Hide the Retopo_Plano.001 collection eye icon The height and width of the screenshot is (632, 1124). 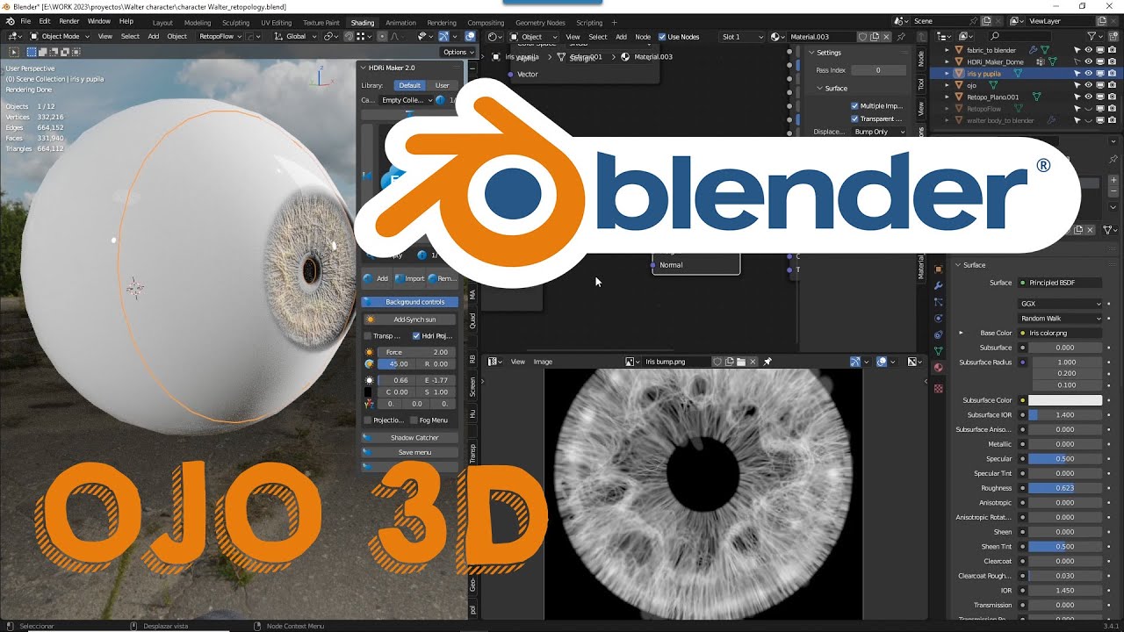pos(1088,97)
